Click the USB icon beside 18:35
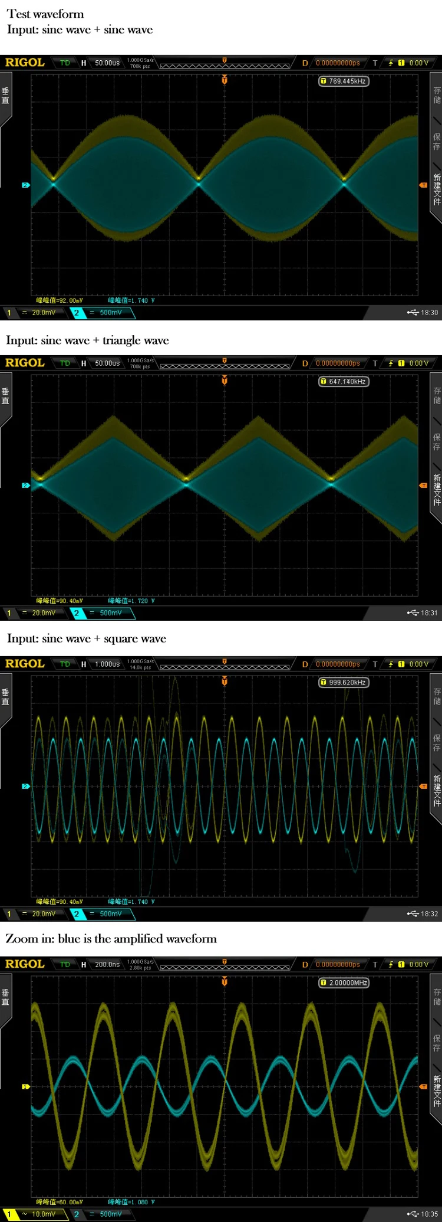442x1222 pixels. [x=413, y=1214]
